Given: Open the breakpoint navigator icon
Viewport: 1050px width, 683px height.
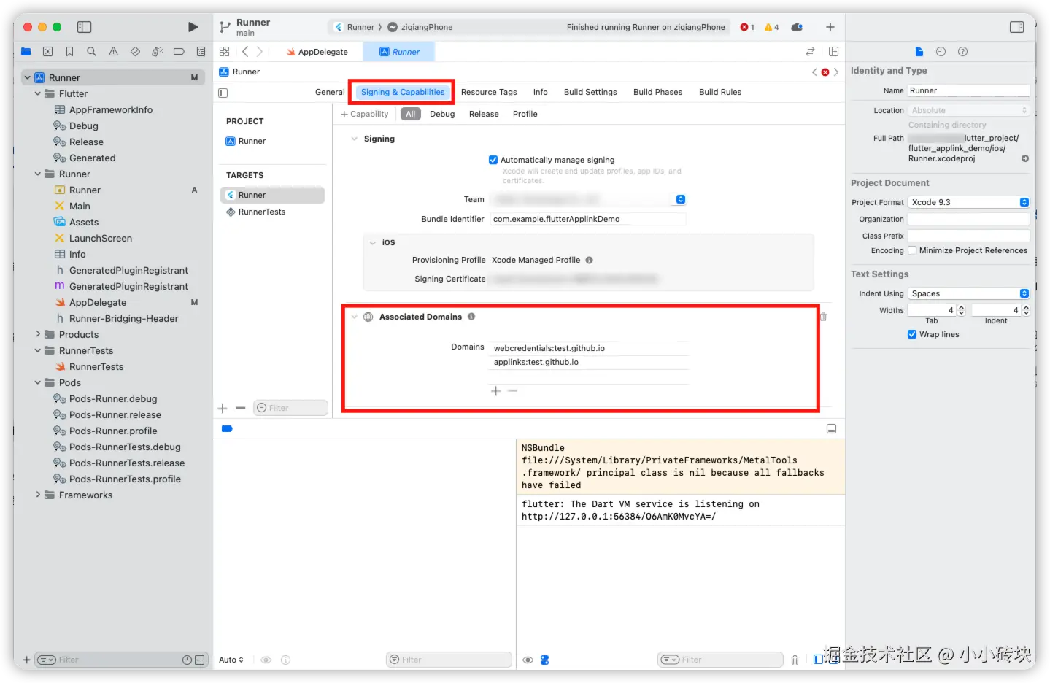Looking at the screenshot, I should tap(179, 52).
